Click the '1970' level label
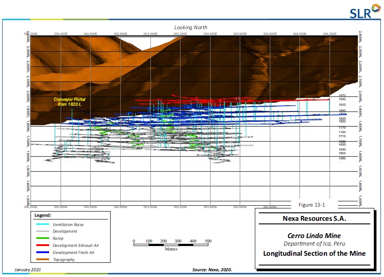The image size is (384, 277). (342, 95)
